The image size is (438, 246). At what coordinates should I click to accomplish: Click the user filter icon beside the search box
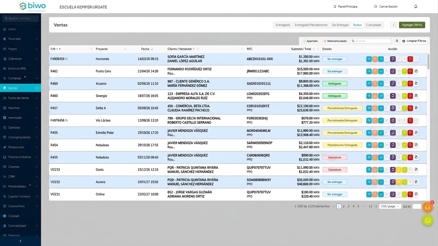click(397, 41)
